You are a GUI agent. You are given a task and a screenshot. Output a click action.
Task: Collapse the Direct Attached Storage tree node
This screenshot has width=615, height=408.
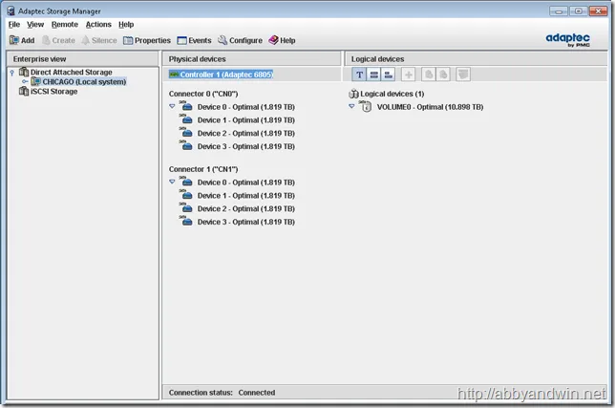(11, 73)
